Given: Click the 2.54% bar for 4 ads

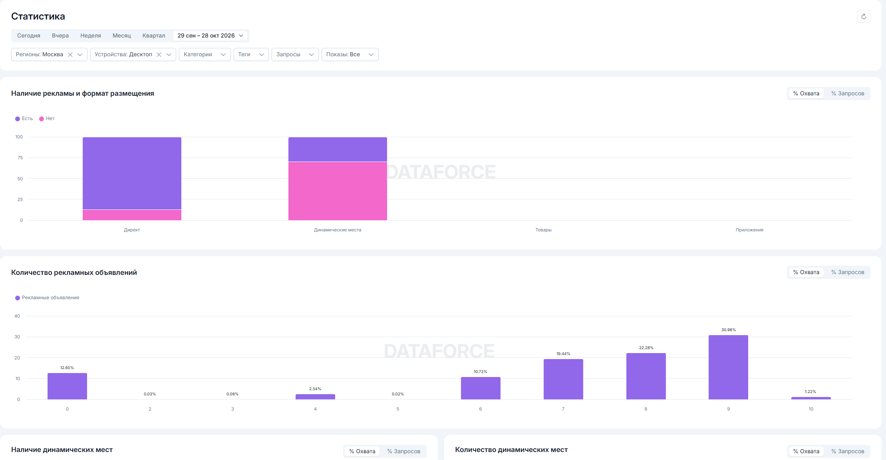Looking at the screenshot, I should [x=315, y=397].
